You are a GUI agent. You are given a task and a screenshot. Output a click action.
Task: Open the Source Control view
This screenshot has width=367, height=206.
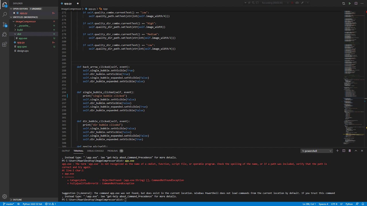5,24
